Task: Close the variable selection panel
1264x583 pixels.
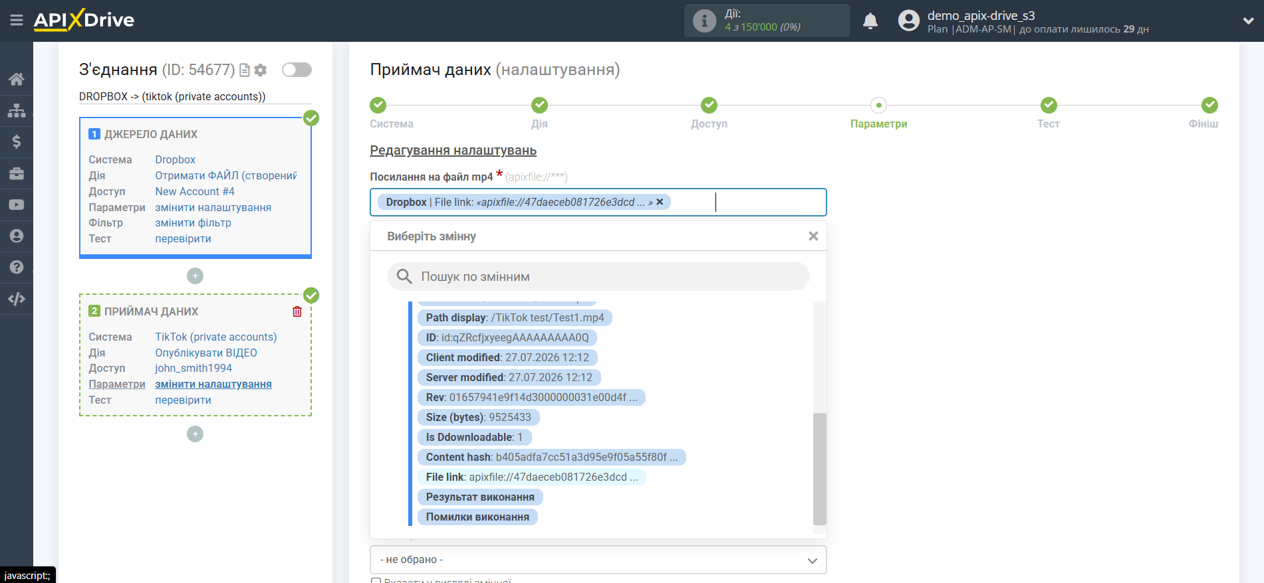Action: 813,236
